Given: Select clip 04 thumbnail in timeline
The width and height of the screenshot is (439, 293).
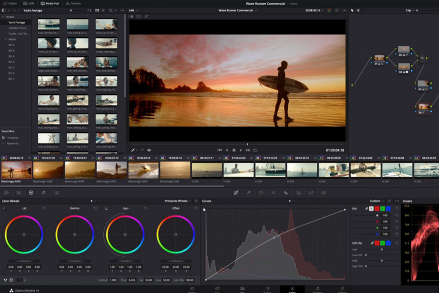Looking at the screenshot, I should (112, 170).
